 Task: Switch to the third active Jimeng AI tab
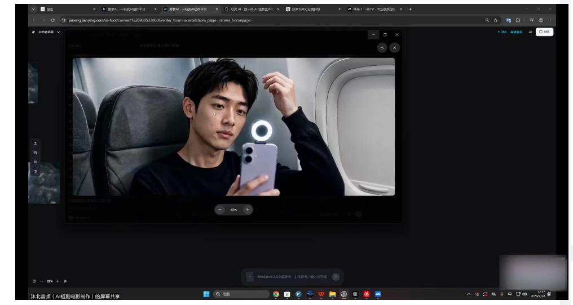coord(191,9)
